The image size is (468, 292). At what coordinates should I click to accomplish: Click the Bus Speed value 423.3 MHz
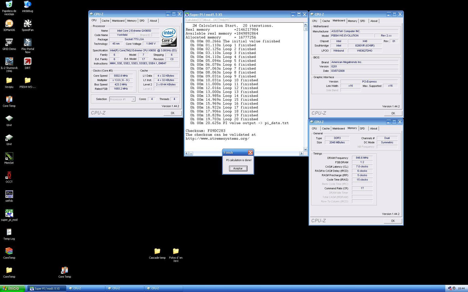click(x=121, y=84)
